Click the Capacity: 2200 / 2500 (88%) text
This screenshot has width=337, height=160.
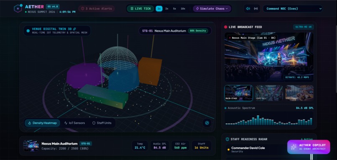coord(65,148)
